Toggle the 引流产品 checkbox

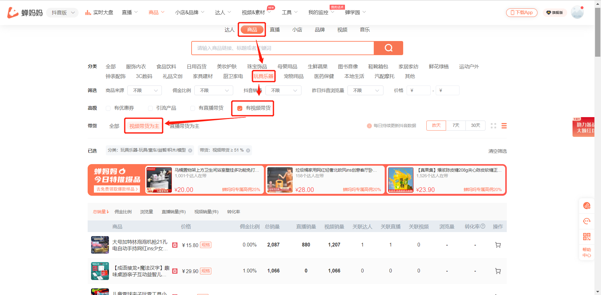[x=150, y=108]
